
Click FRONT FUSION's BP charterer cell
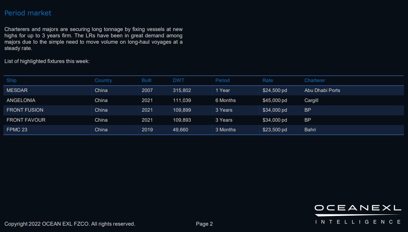(x=308, y=110)
